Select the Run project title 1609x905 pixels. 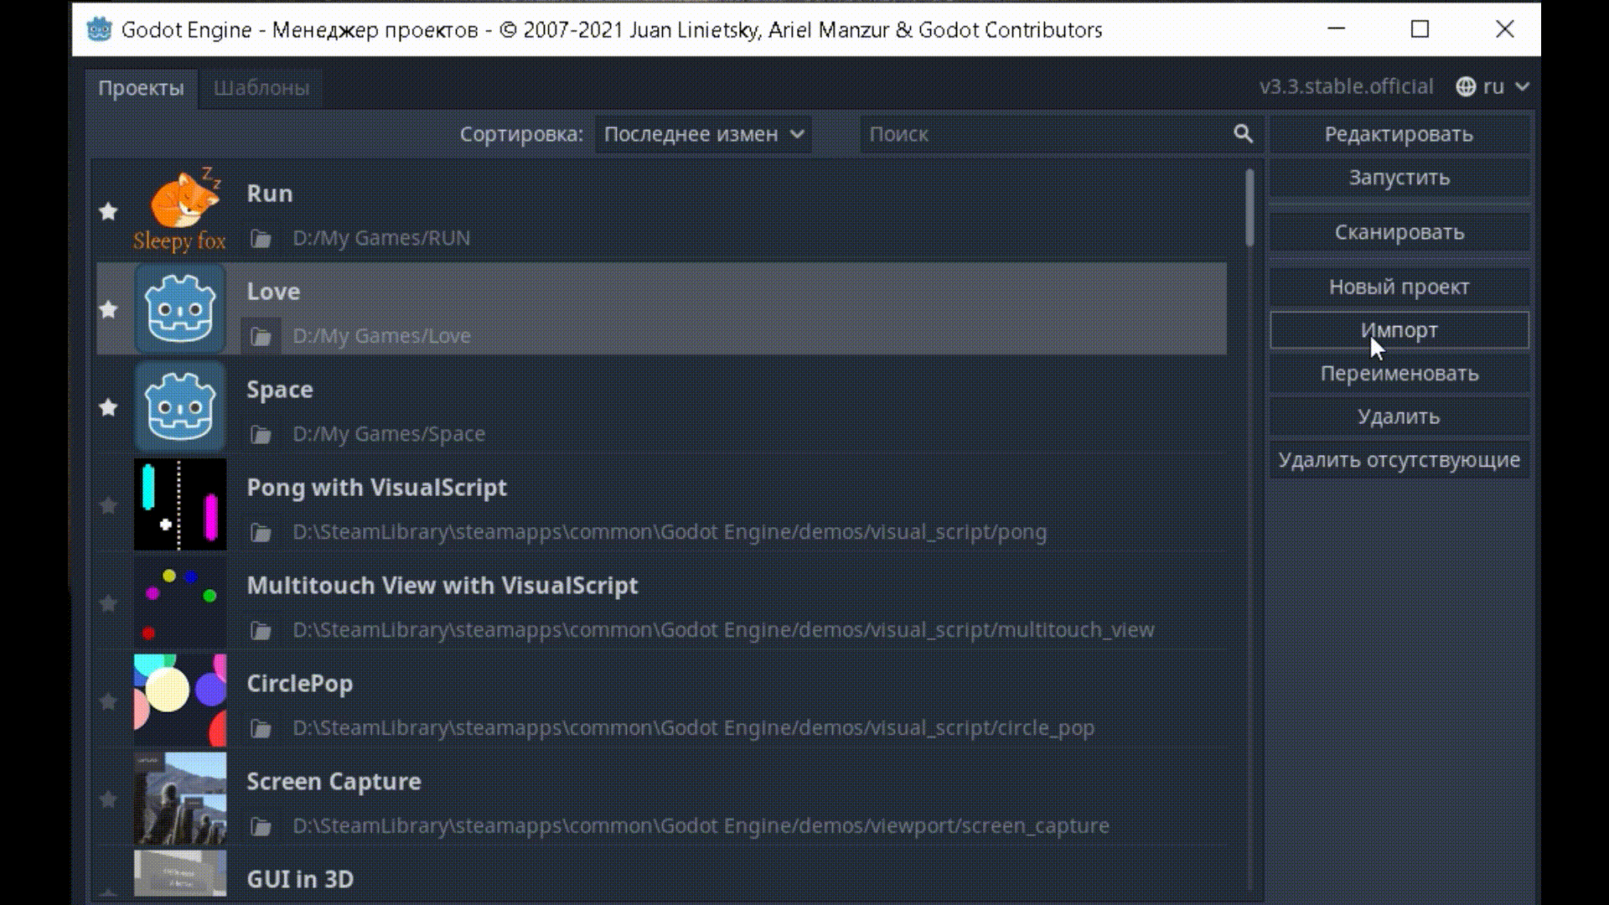pos(270,194)
